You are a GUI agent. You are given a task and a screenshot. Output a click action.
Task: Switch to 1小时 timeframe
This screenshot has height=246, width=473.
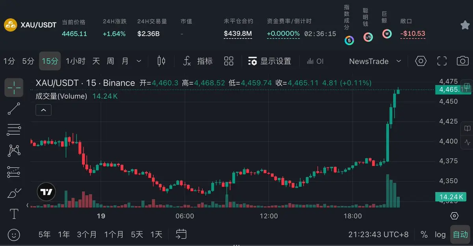coord(75,61)
